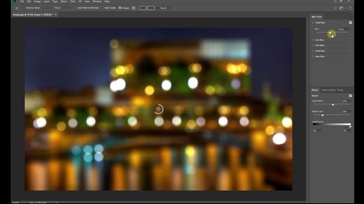Toggle the High Quality checkbox

click(102, 8)
